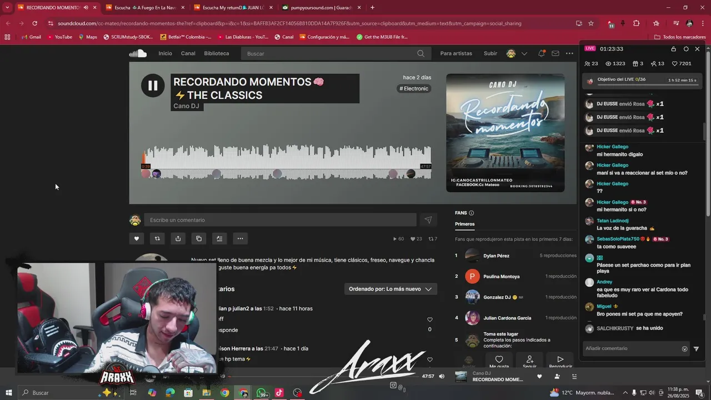
Task: Open the Inicio navigation item
Action: click(165, 53)
